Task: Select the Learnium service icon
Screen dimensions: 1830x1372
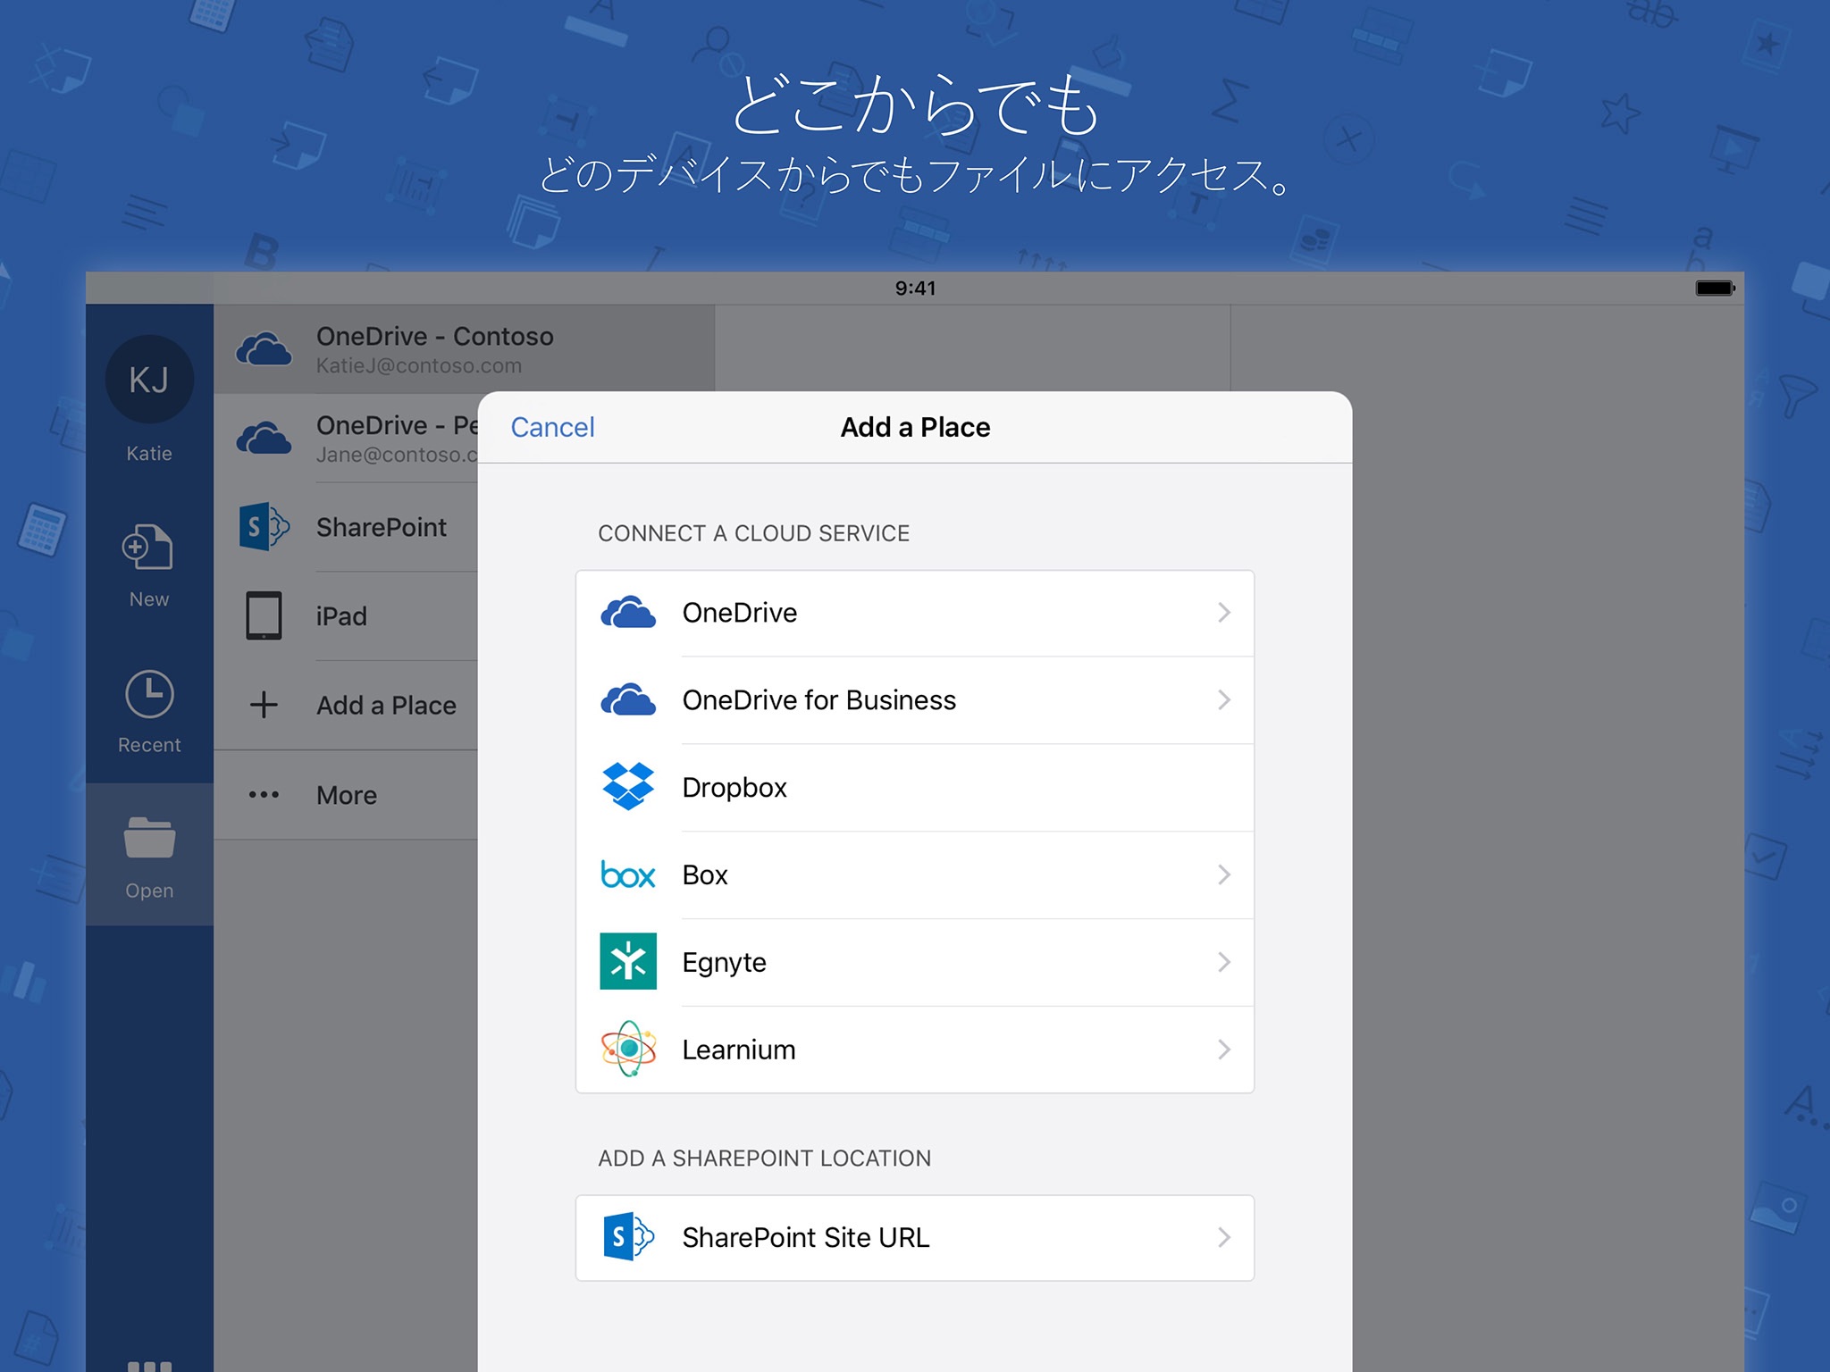Action: point(630,1048)
